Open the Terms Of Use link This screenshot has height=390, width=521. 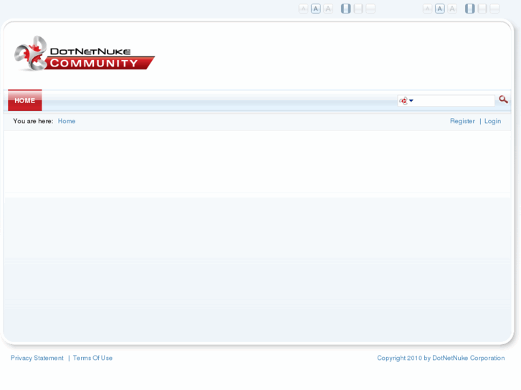tap(92, 358)
